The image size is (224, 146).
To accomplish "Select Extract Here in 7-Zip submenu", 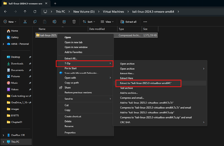I will pos(126,78).
